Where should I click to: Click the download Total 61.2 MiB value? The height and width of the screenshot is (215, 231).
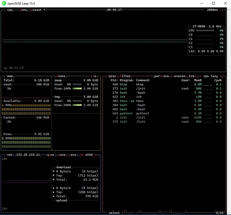(x=91, y=179)
